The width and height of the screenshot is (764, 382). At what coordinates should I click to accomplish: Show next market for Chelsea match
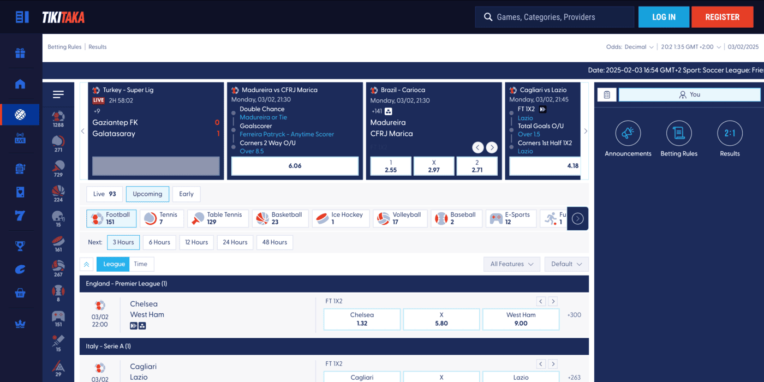(552, 301)
